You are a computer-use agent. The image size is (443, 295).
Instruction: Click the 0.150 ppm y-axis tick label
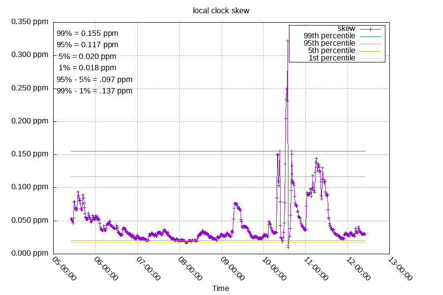(30, 154)
